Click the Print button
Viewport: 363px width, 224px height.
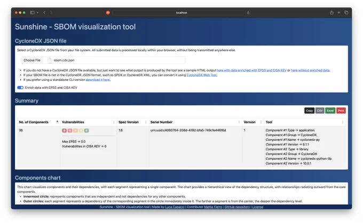341,111
